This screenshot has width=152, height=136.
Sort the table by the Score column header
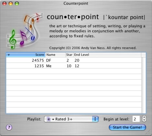[26, 55]
